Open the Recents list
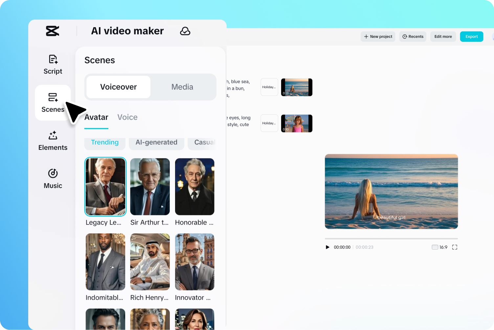 click(413, 36)
